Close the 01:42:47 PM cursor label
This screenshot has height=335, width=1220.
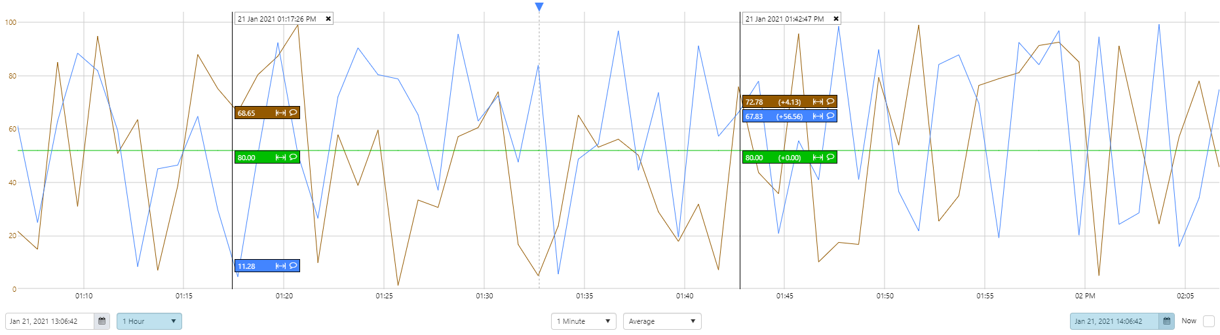point(836,19)
